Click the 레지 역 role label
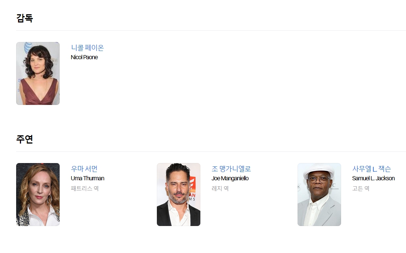The image size is (406, 253). 220,188
